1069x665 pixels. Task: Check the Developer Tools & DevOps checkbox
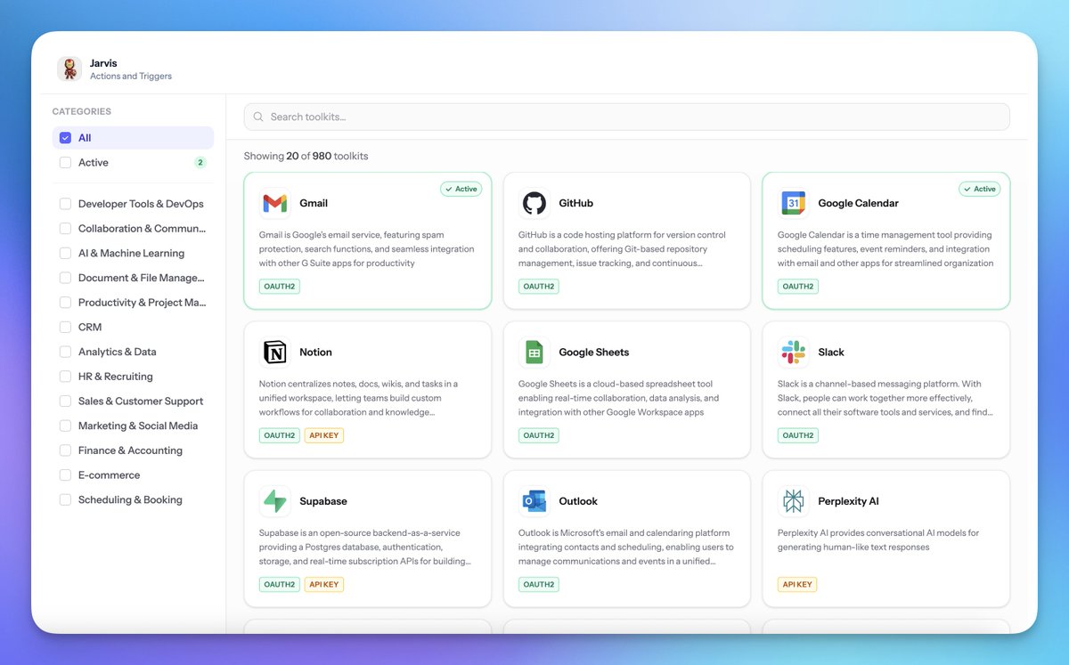tap(65, 204)
